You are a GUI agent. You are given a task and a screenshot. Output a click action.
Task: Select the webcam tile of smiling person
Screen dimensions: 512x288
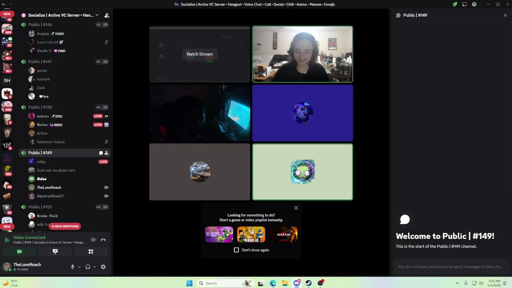click(302, 54)
